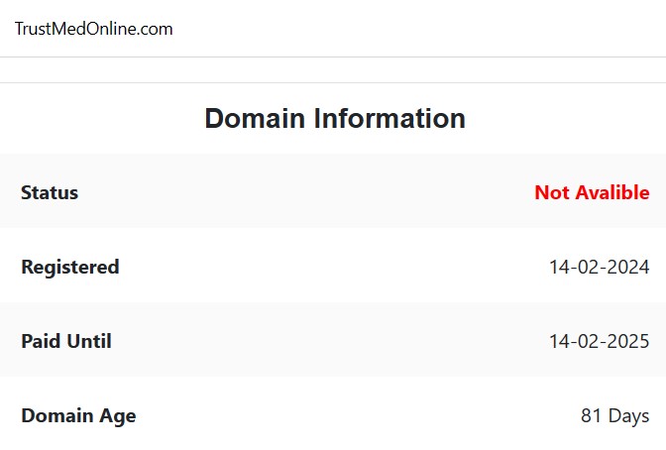Select the Domain Age row label

tap(78, 416)
